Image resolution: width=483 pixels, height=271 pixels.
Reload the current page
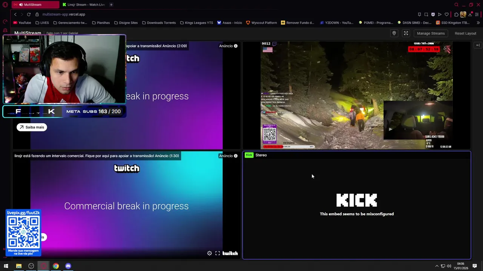point(29,14)
